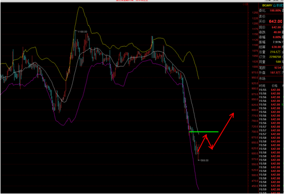Click the 外盘 value row
The height and width of the screenshot is (194, 284).
pos(271,73)
